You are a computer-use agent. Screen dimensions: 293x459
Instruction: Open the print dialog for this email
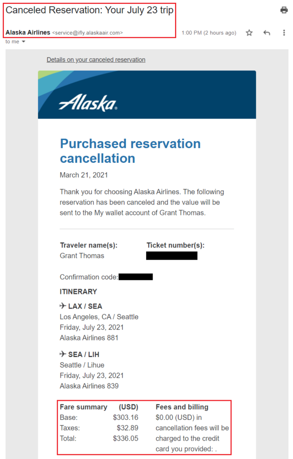point(284,9)
